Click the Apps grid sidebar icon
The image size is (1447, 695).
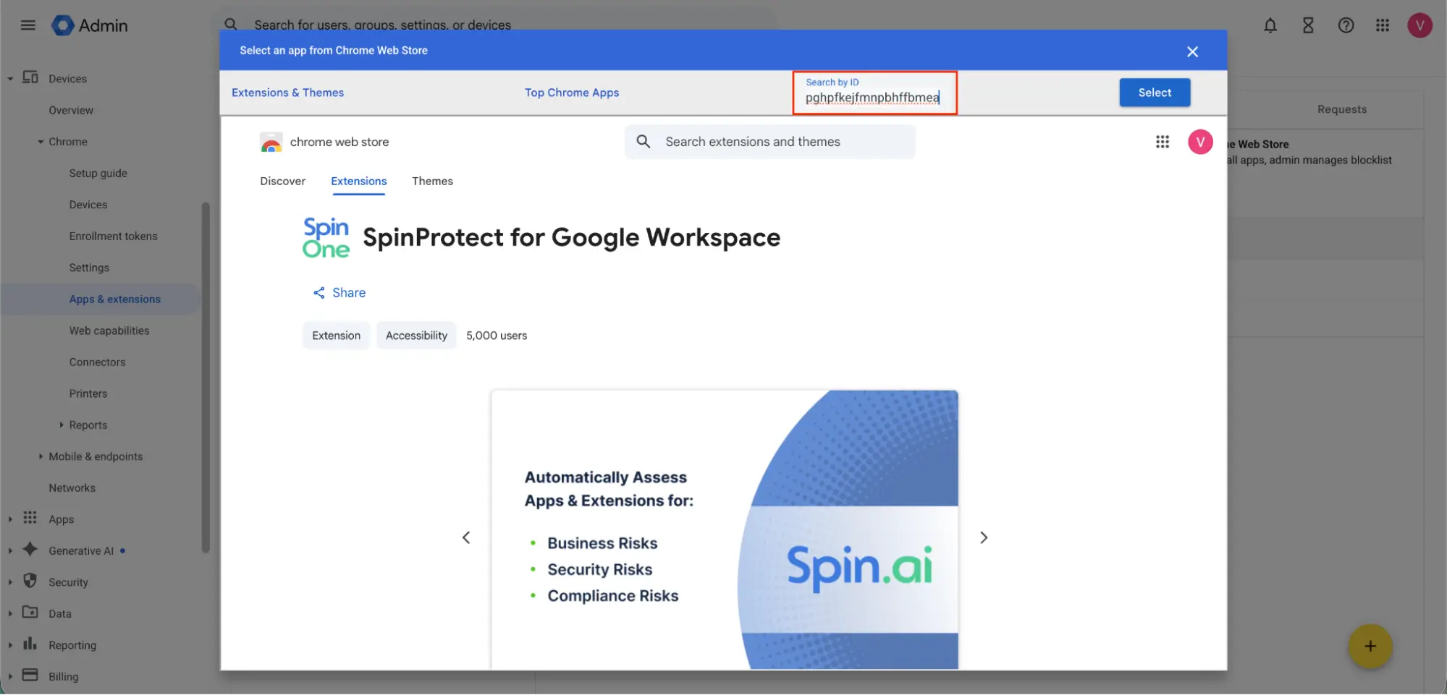30,518
